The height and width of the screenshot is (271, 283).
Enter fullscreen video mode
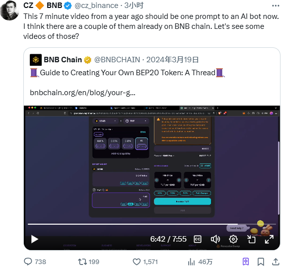pos(269,239)
